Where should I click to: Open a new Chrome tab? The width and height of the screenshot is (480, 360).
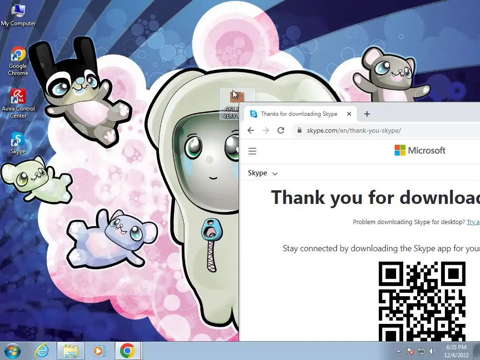coord(367,114)
